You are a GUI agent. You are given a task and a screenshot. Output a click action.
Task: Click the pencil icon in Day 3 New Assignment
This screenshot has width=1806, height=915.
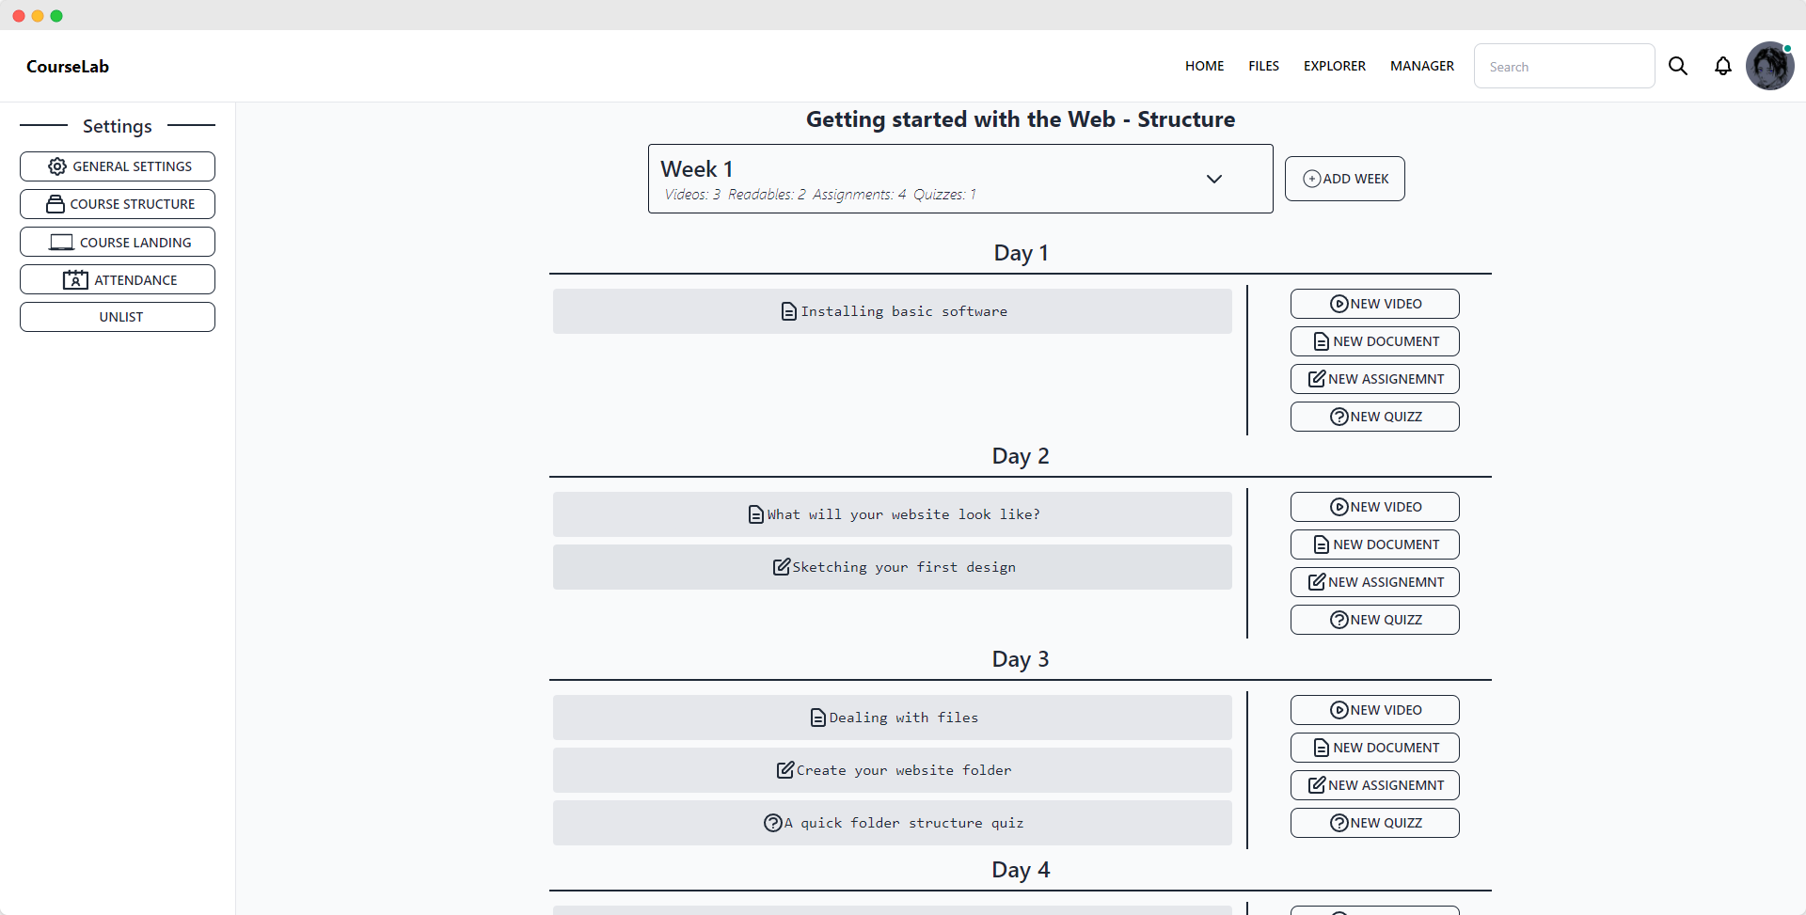tap(1317, 785)
